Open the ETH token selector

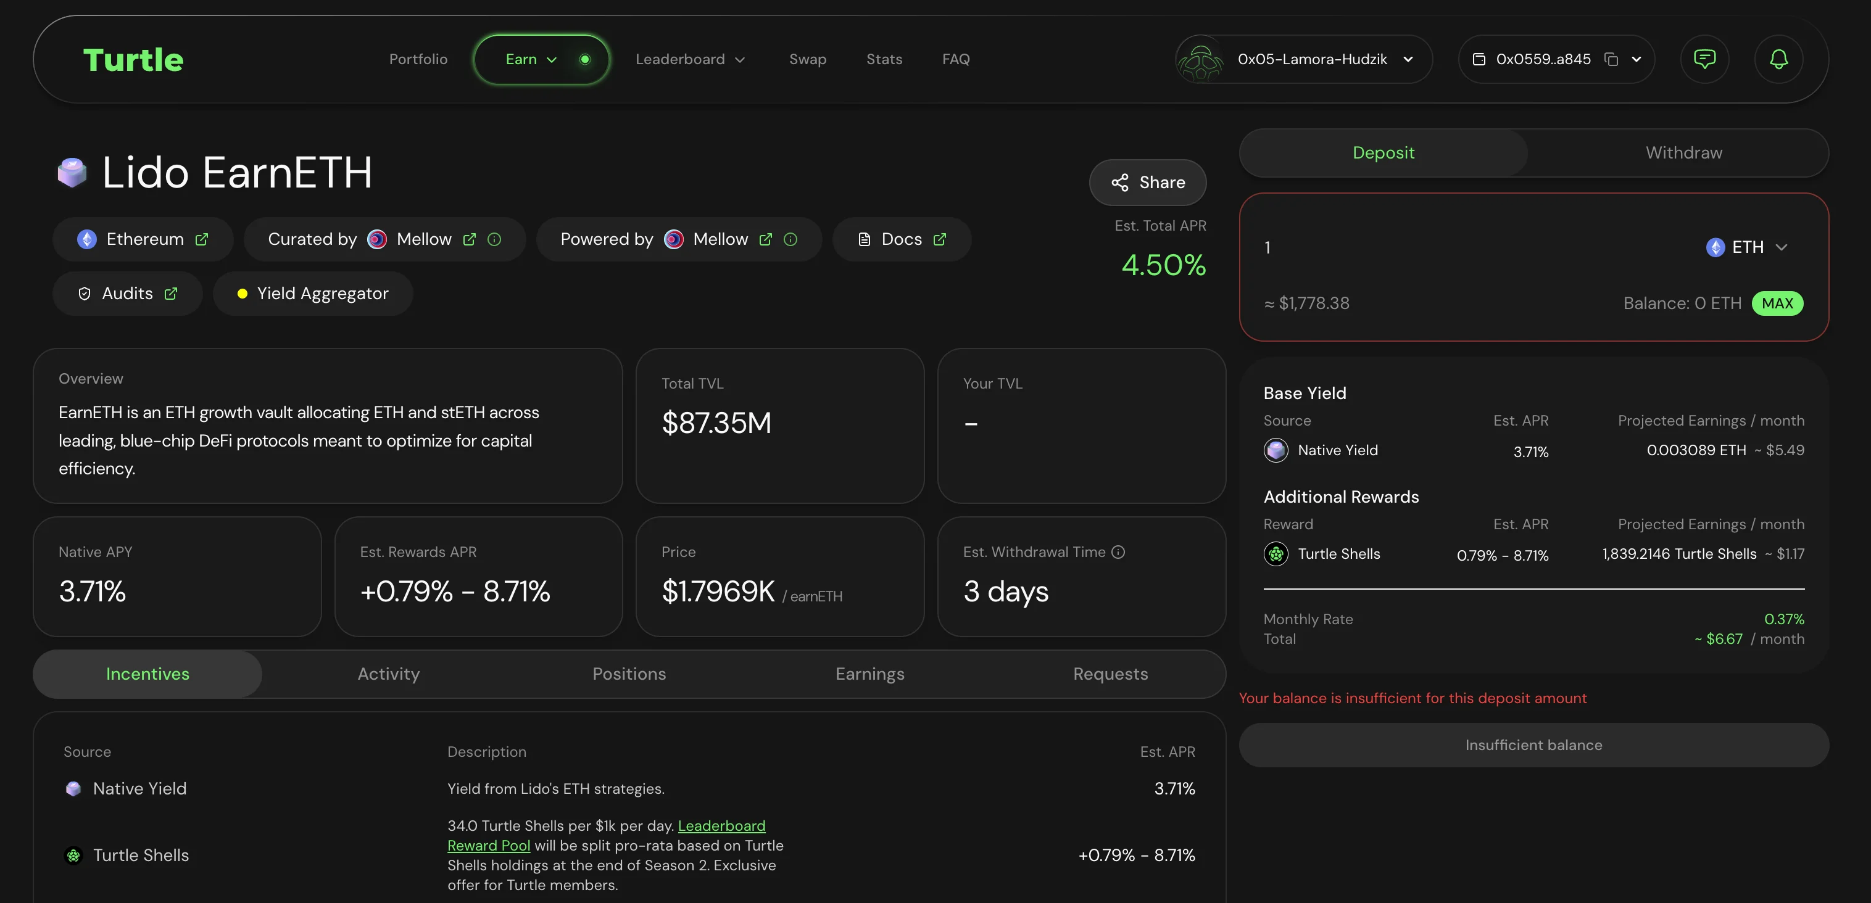(x=1747, y=247)
